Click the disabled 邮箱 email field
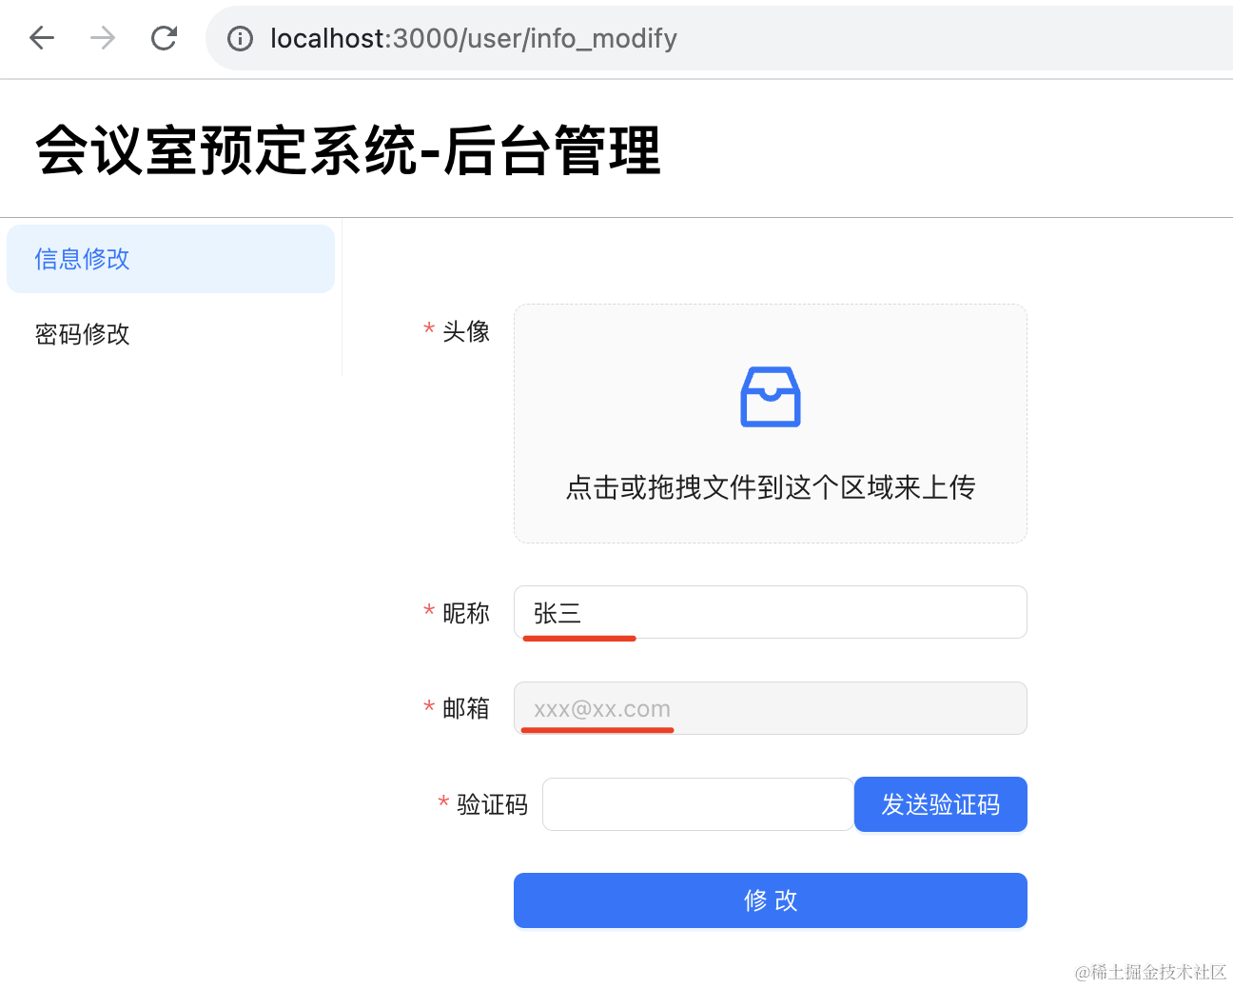 770,708
